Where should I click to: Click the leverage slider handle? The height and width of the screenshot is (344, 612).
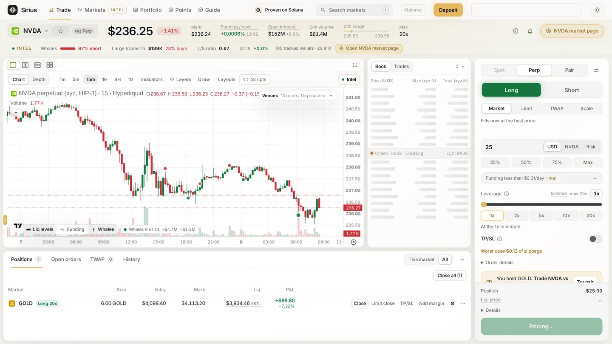point(484,205)
